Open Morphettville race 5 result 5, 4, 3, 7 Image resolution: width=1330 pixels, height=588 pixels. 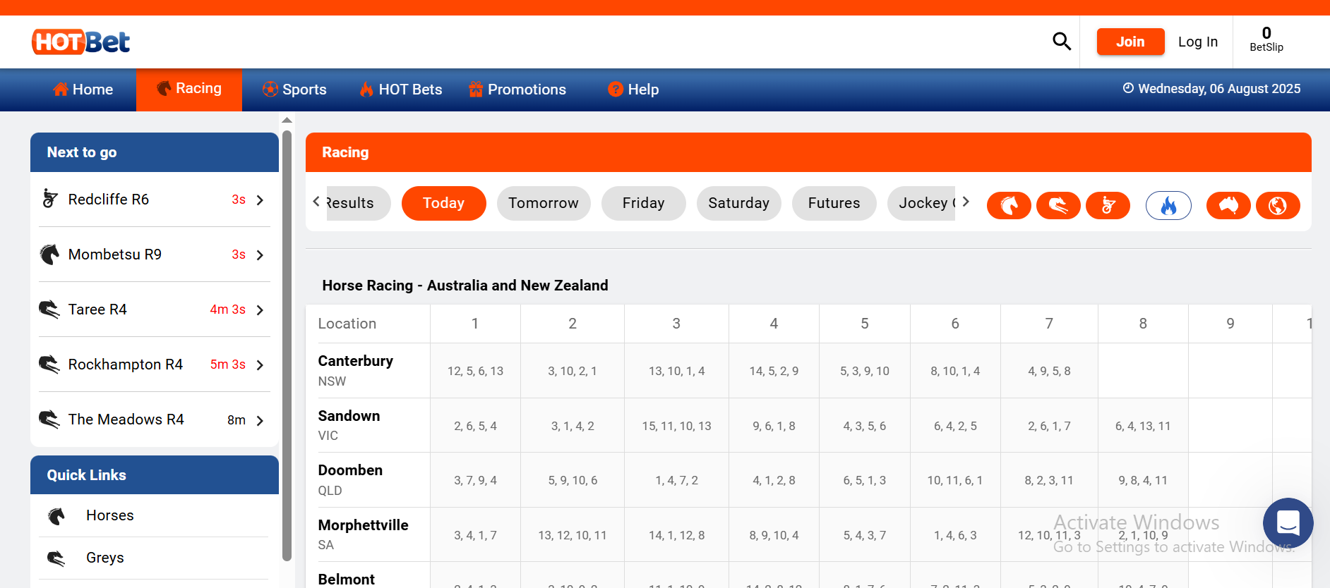[865, 535]
